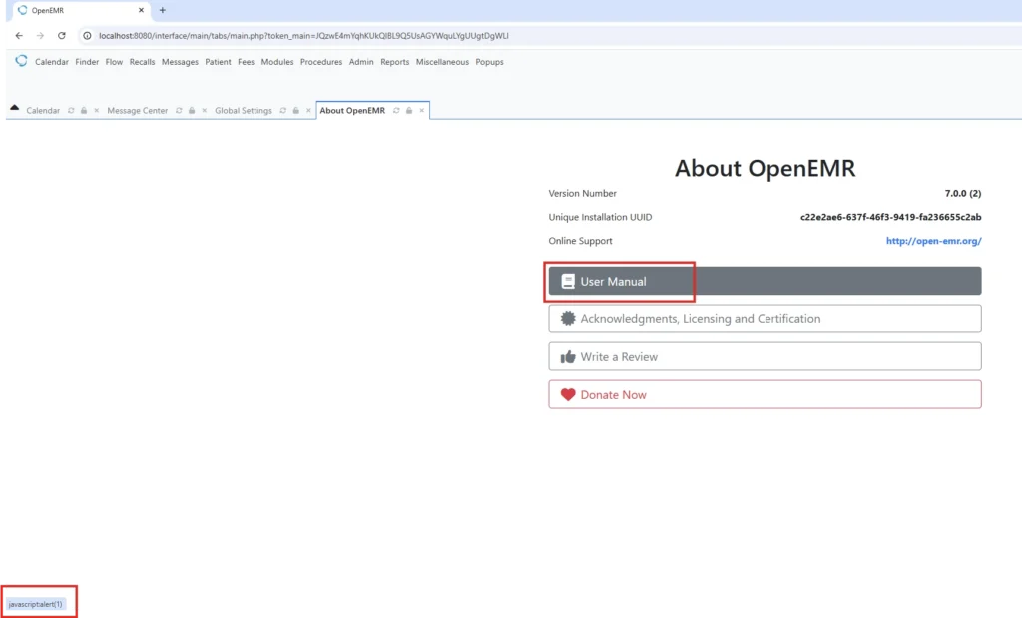Click the OpenEMR logo in the menu bar
This screenshot has width=1022, height=618.
point(22,61)
